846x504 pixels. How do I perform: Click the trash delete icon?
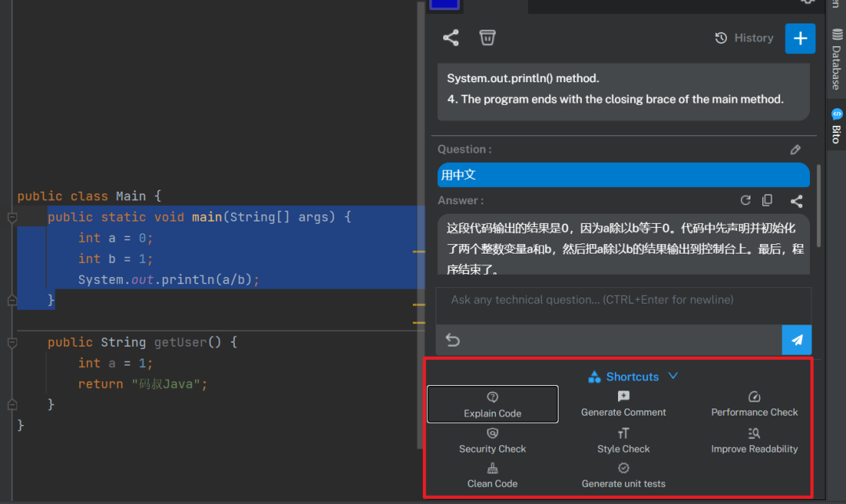tap(487, 38)
